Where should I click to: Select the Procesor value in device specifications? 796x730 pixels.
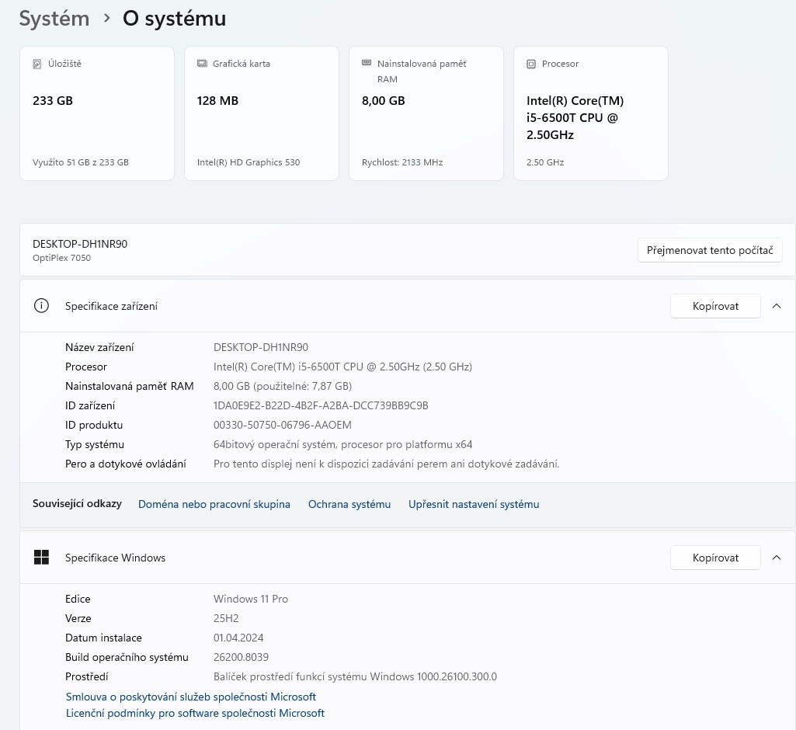(x=342, y=367)
